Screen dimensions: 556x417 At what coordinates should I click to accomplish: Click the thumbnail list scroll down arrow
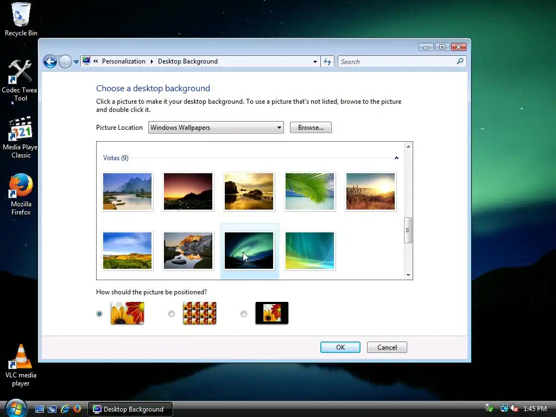(408, 275)
